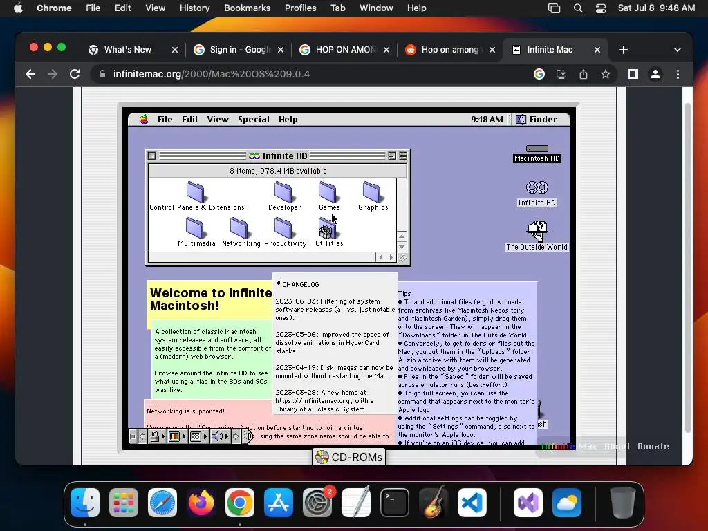
Task: Go back to the previous page
Action: tap(30, 74)
